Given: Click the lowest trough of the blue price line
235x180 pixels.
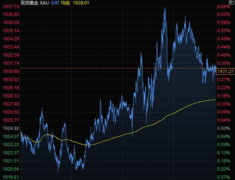Looking at the screenshot, I should [58, 171].
